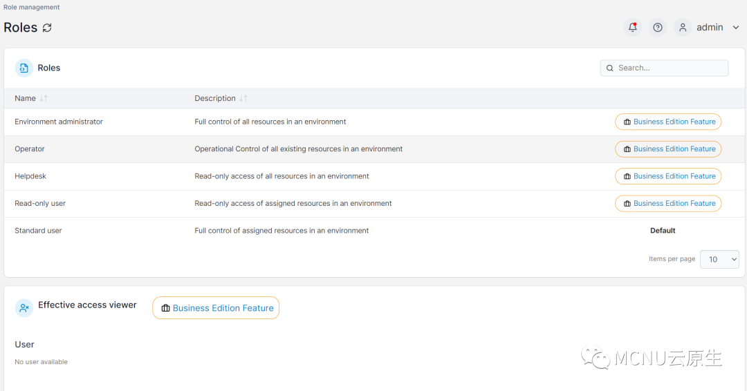The width and height of the screenshot is (747, 391).
Task: Open the Items per page dropdown
Action: 719,259
